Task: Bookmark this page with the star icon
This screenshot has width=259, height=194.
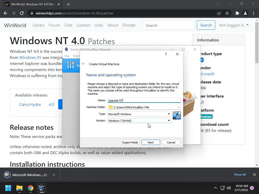Action: 227,13
